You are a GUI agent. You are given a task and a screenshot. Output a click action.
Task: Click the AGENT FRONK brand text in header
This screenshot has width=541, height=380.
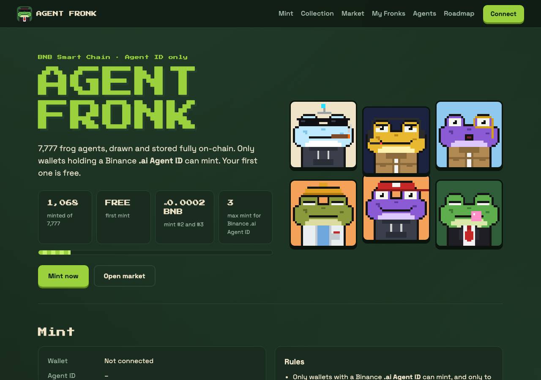pos(66,14)
